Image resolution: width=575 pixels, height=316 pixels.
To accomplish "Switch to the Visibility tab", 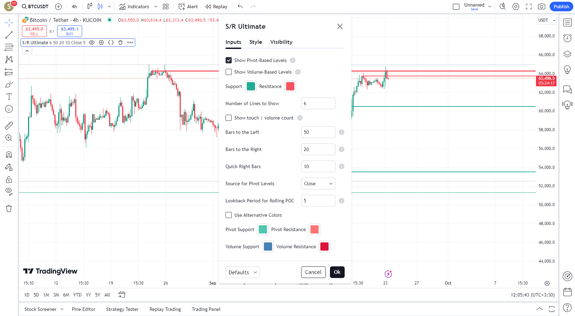I will click(281, 42).
